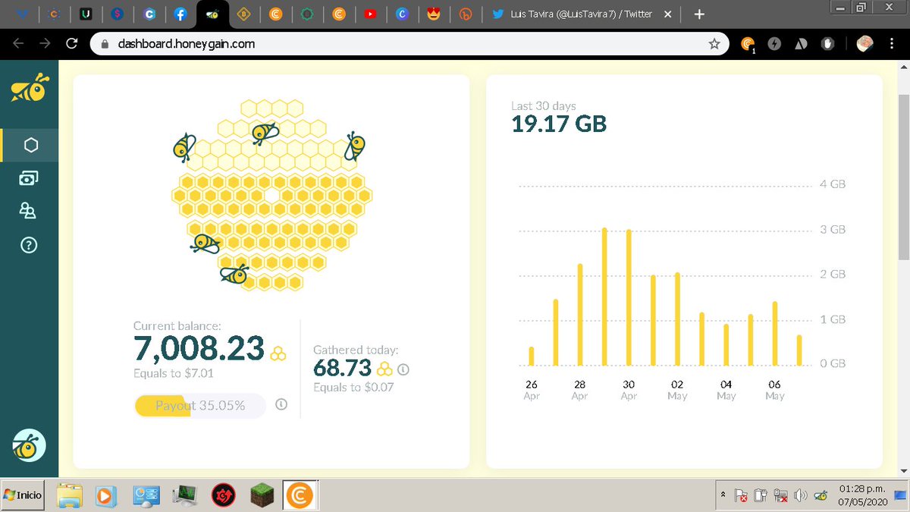Click the info icon beside the Payout bar

(x=281, y=404)
